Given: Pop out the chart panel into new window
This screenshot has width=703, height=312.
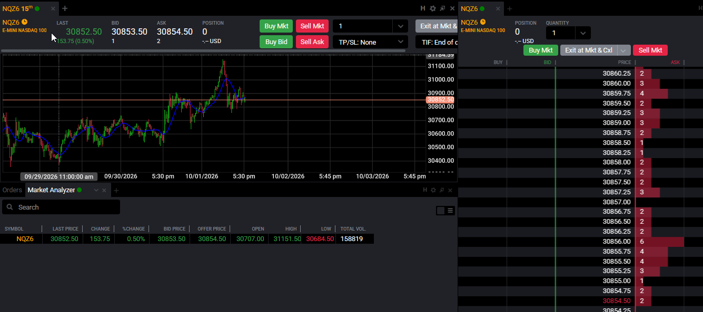Looking at the screenshot, I should [x=443, y=8].
